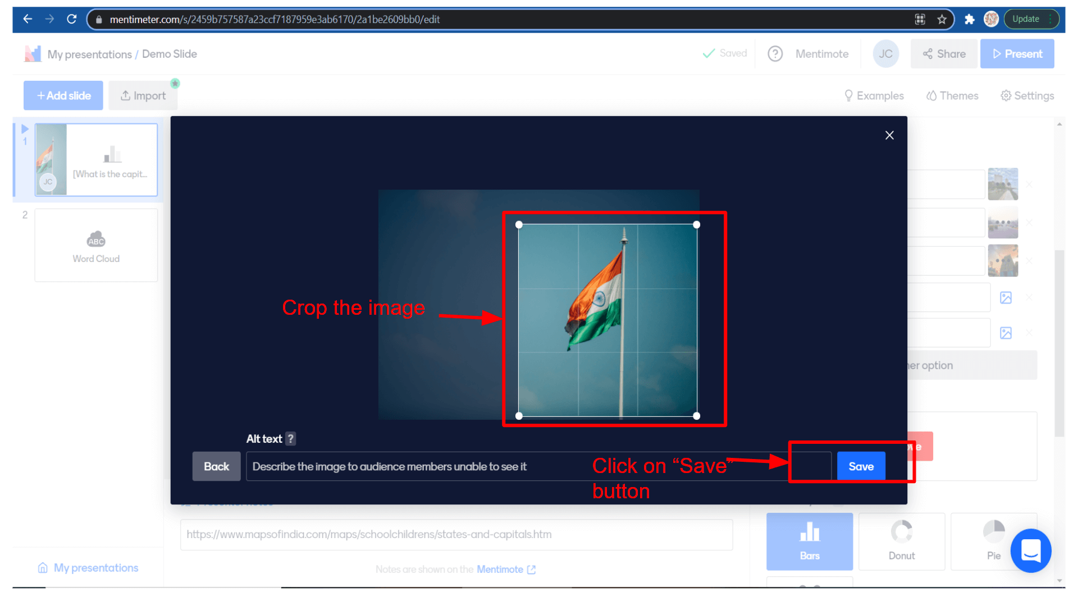Image resolution: width=1078 pixels, height=606 pixels.
Task: Select the Donut chart layout
Action: pos(901,541)
